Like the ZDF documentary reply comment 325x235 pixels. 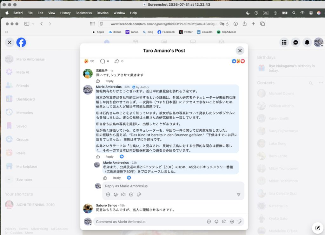click(x=105, y=178)
